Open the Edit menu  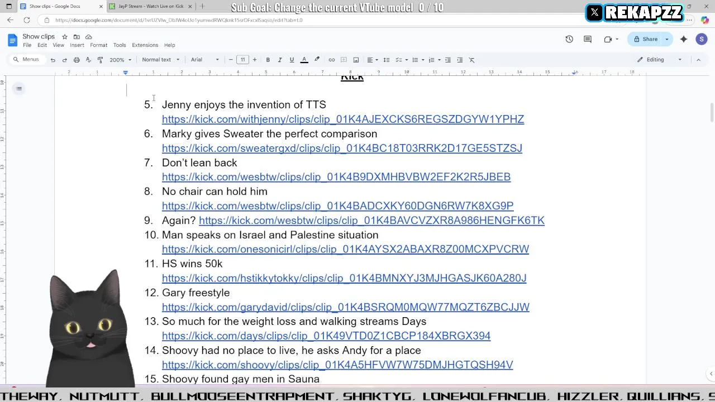(x=42, y=45)
